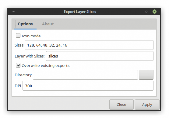Switch to the About tab
The height and width of the screenshot is (118, 169).
click(x=48, y=24)
